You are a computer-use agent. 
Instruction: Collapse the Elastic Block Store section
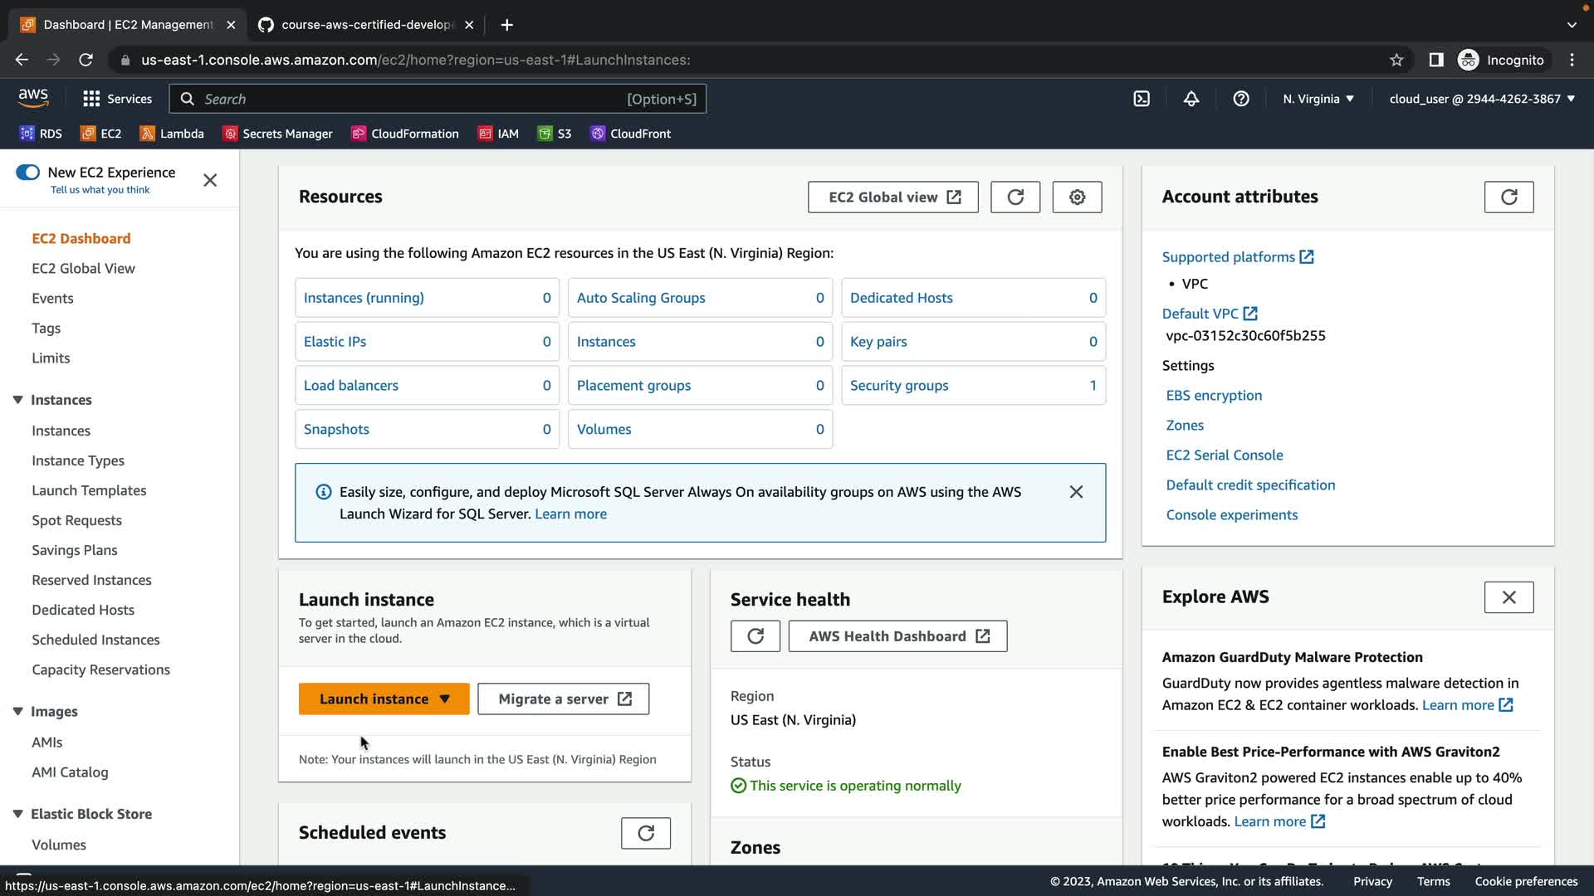tap(17, 814)
